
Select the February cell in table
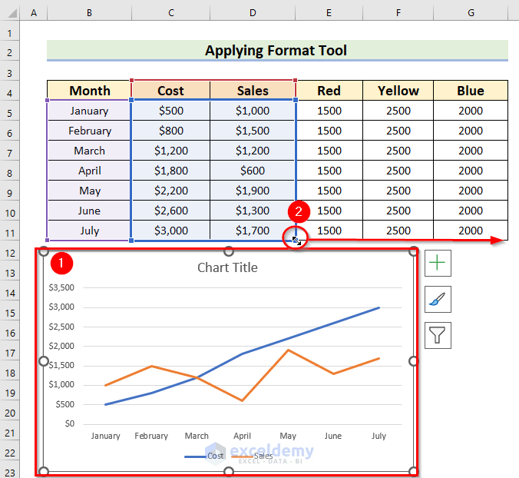point(89,131)
